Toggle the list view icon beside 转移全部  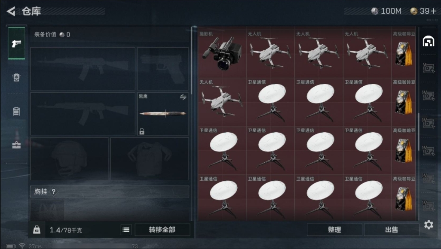tap(126, 230)
